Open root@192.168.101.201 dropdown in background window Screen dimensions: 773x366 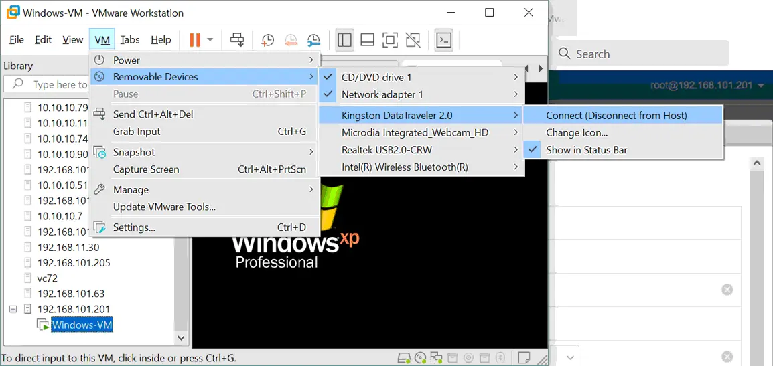(x=762, y=85)
